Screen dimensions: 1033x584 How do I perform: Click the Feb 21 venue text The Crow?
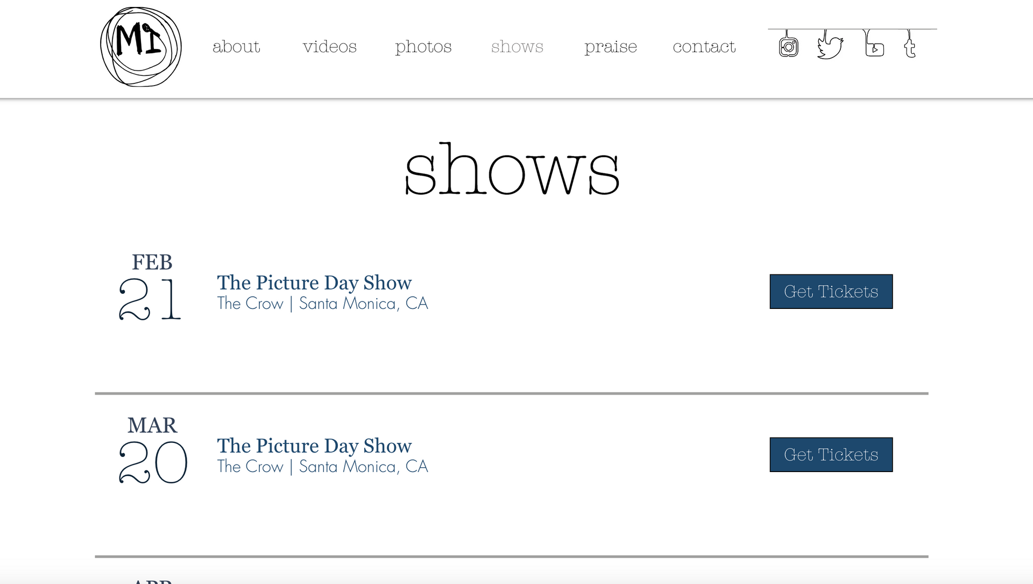coord(250,304)
